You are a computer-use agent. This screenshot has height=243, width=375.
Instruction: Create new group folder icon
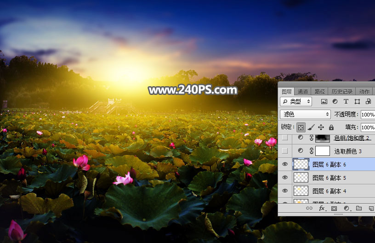(x=359, y=209)
